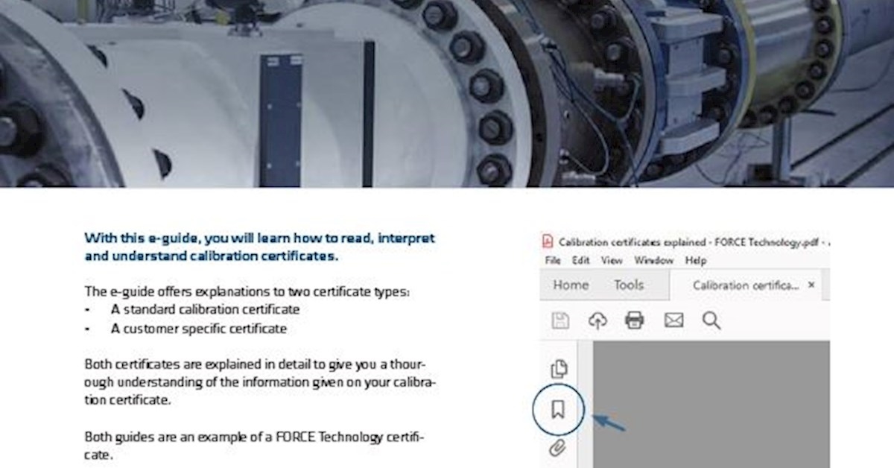The height and width of the screenshot is (468, 894).
Task: Click the Save file icon
Action: [557, 320]
